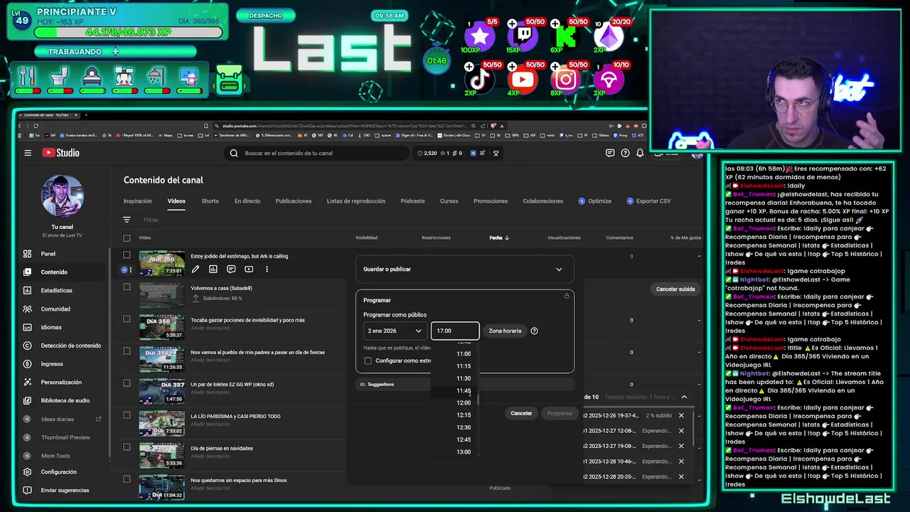Viewport: 910px width, 512px height.
Task: Open three-dot options for Ark is calling video
Action: 267,270
